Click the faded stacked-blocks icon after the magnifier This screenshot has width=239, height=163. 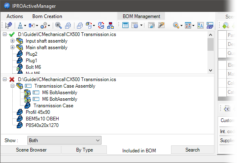(68, 25)
